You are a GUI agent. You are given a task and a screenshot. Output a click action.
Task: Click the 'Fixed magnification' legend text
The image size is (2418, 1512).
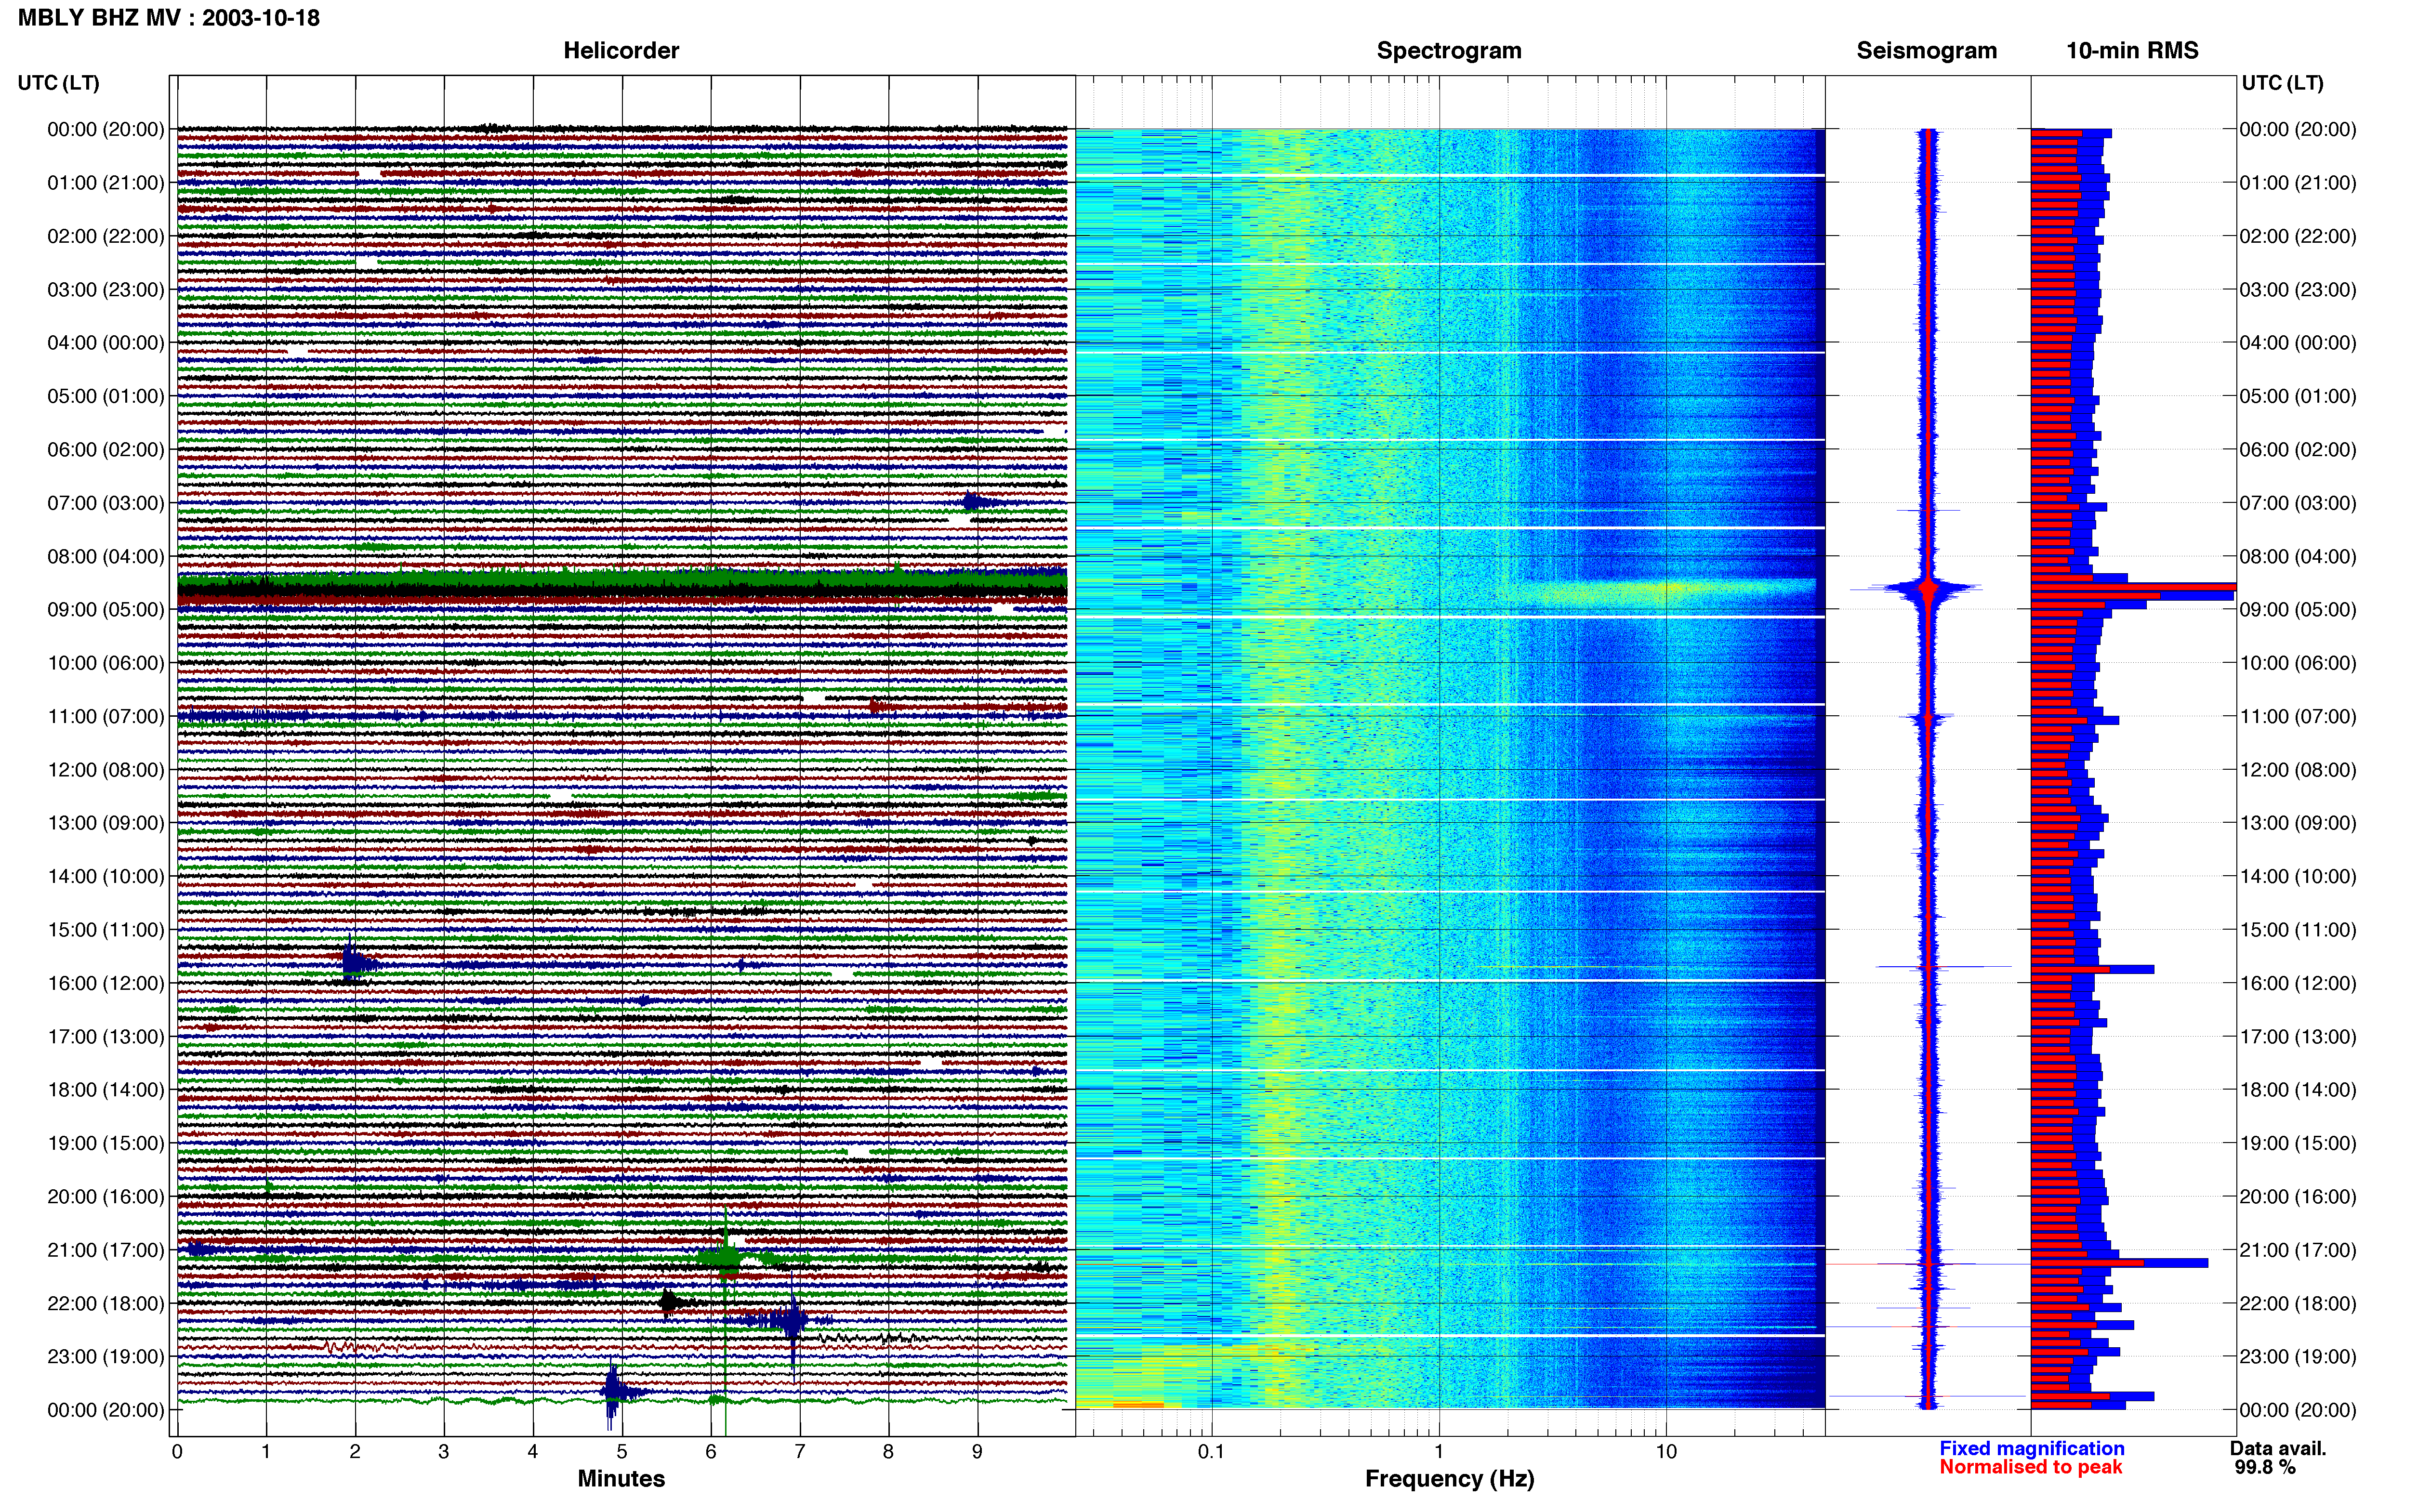[x=2032, y=1448]
